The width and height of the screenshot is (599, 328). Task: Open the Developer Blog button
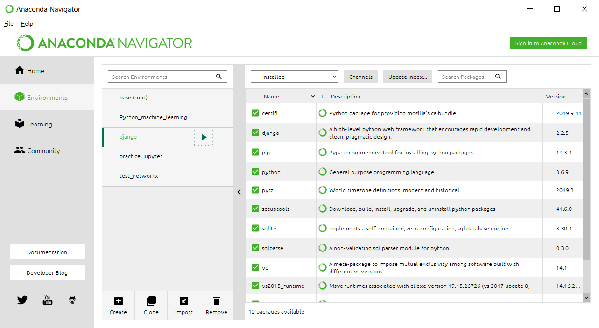point(47,273)
